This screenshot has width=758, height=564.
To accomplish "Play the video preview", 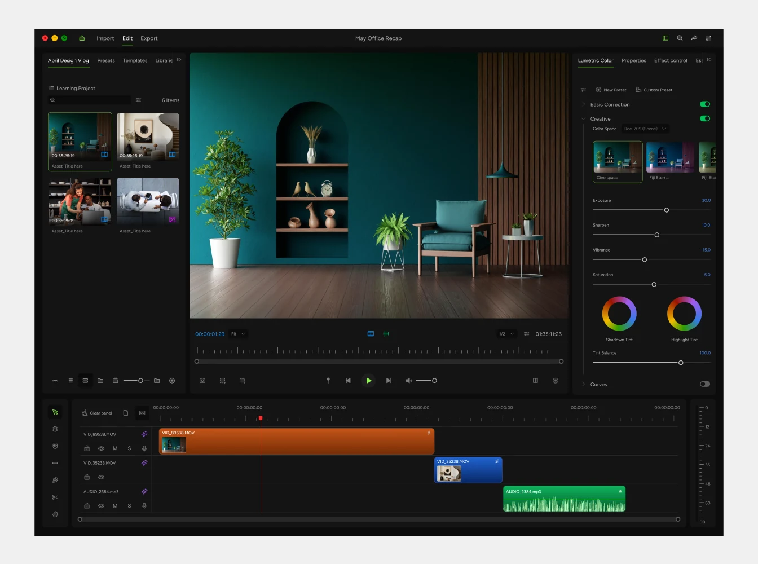I will (x=368, y=381).
